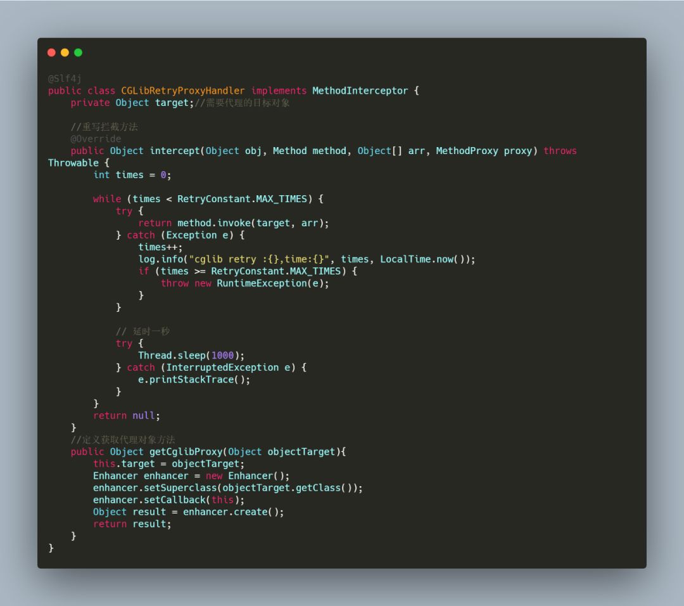Click 'throw new RuntimeException(e);' line

pyautogui.click(x=244, y=283)
